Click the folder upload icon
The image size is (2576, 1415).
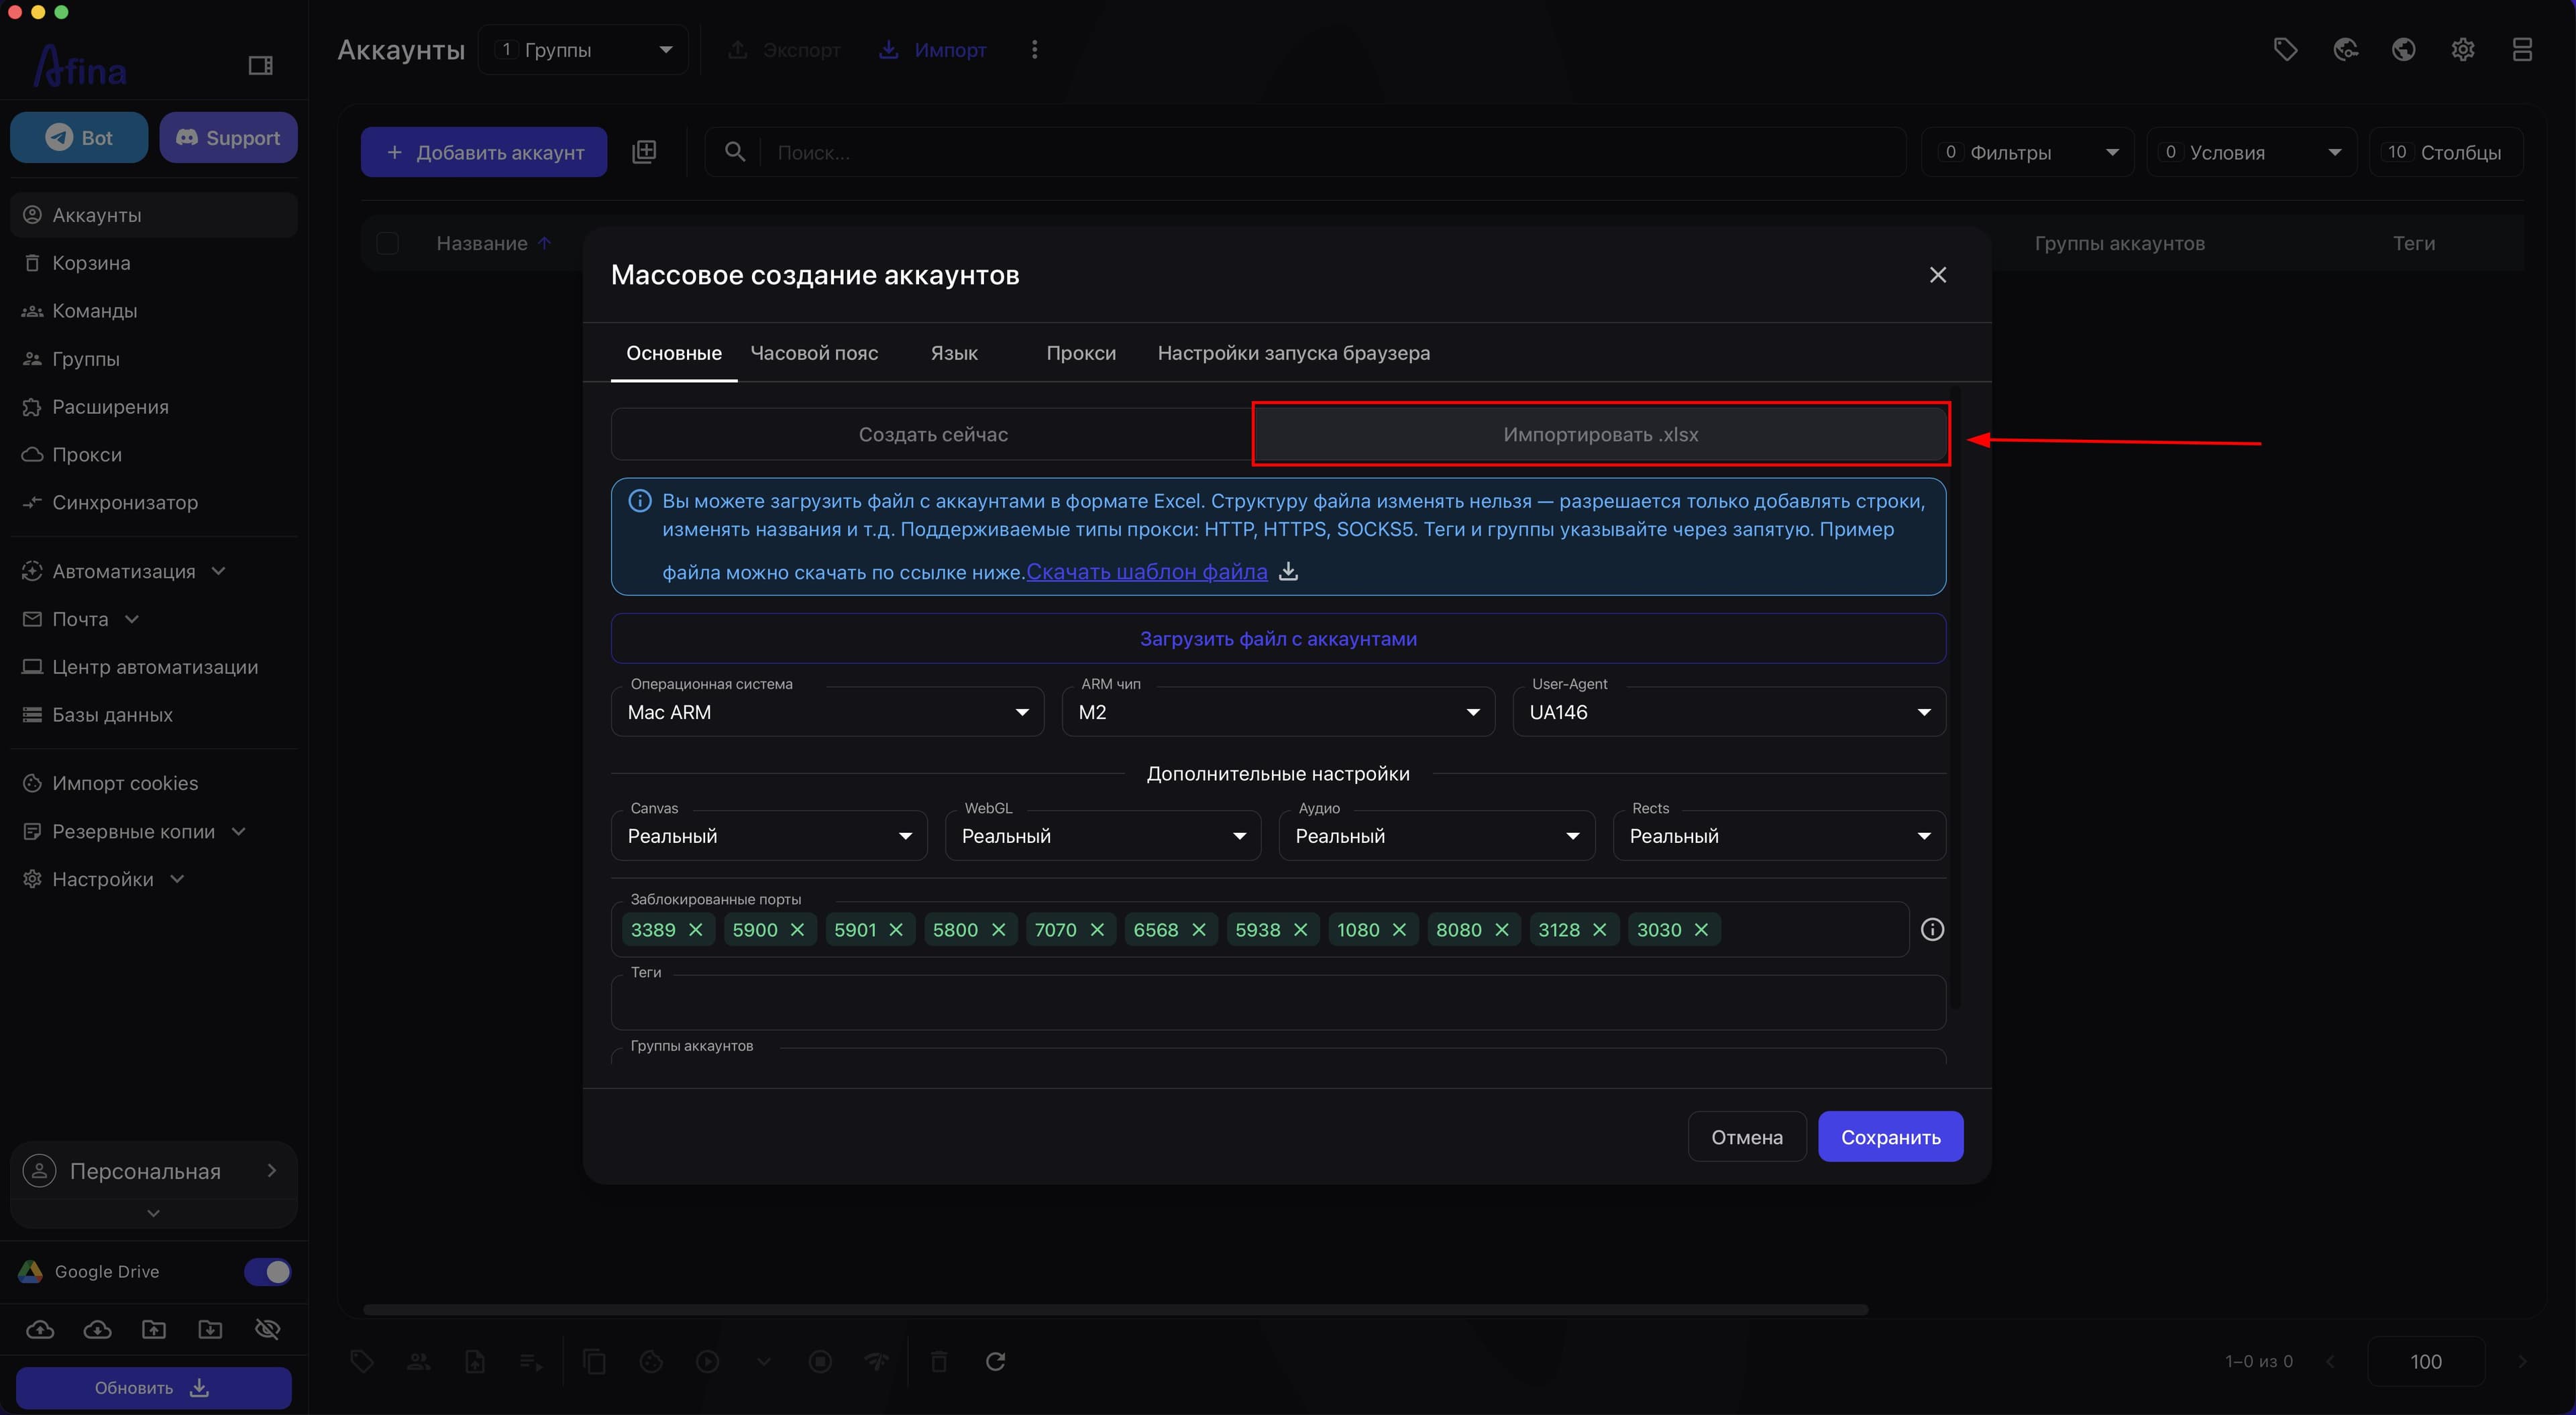pyautogui.click(x=154, y=1330)
